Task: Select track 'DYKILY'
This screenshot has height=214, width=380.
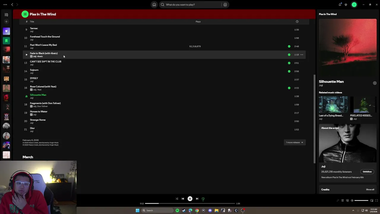Action: coord(34,78)
